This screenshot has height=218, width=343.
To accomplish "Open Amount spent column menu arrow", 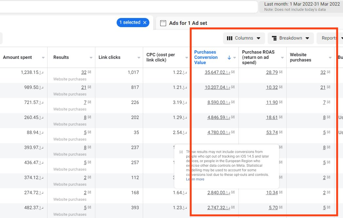I will click(x=43, y=58).
